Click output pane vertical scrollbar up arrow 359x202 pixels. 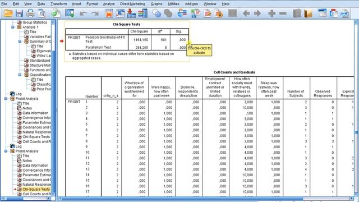356,22
